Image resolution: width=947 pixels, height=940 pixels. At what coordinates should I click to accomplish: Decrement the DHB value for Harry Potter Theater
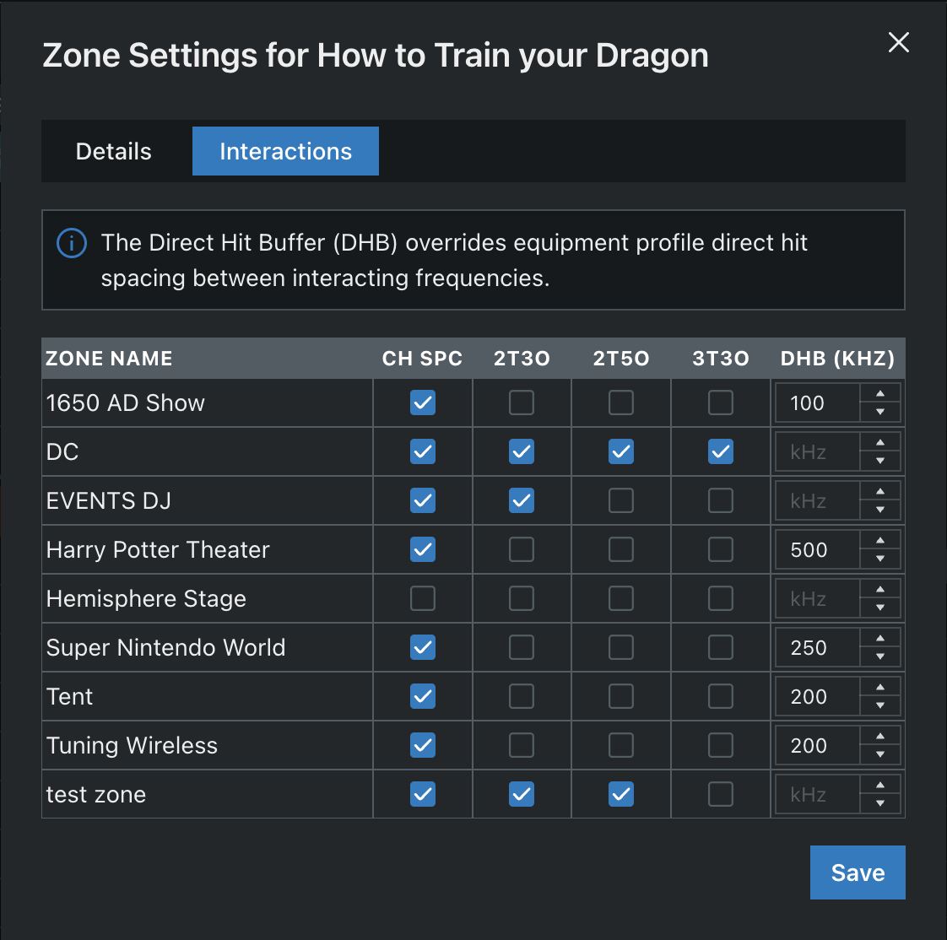(x=880, y=558)
